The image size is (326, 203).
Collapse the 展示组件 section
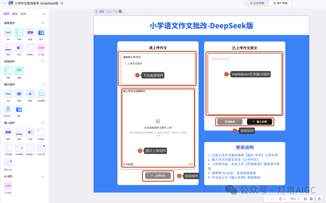(43, 84)
